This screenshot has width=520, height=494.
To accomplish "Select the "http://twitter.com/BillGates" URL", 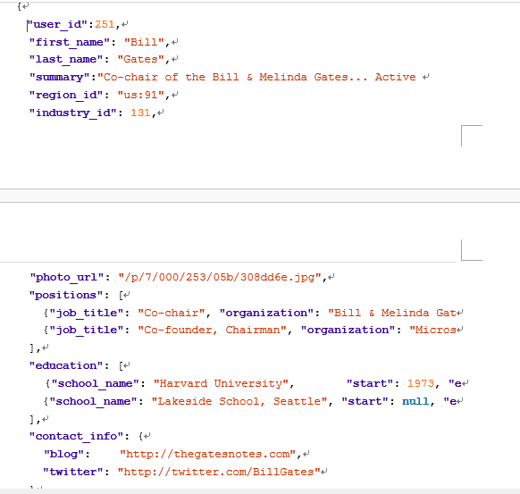I will tap(219, 473).
